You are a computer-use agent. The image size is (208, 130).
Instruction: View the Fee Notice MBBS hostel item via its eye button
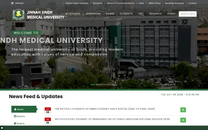tap(183, 110)
